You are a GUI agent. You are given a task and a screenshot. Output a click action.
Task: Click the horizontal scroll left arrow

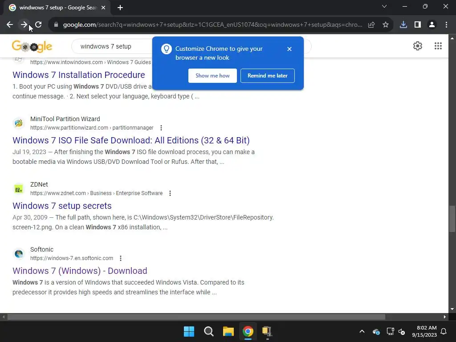[x=4, y=317]
